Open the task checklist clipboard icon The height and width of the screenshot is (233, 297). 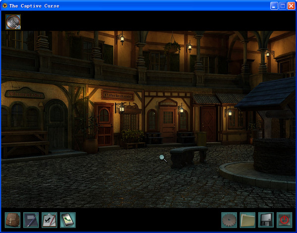49,220
